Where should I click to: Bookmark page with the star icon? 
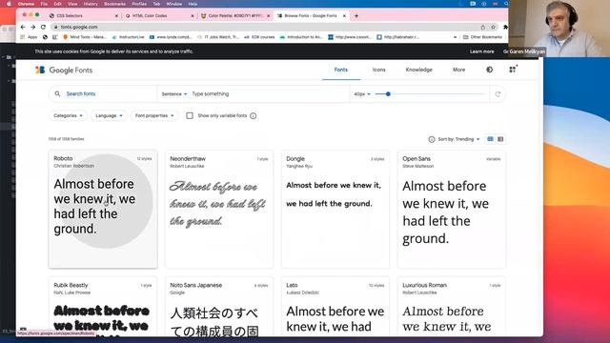(493, 28)
